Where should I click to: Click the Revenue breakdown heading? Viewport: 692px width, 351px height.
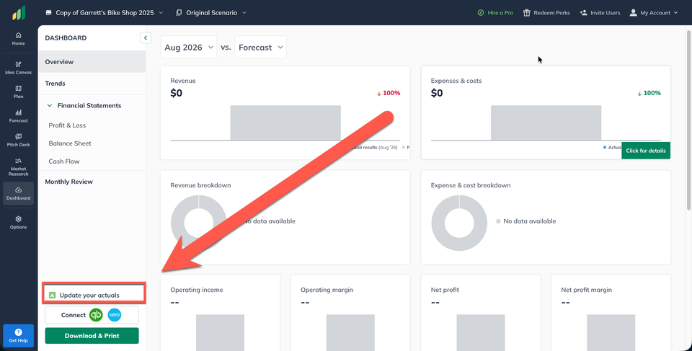(200, 185)
